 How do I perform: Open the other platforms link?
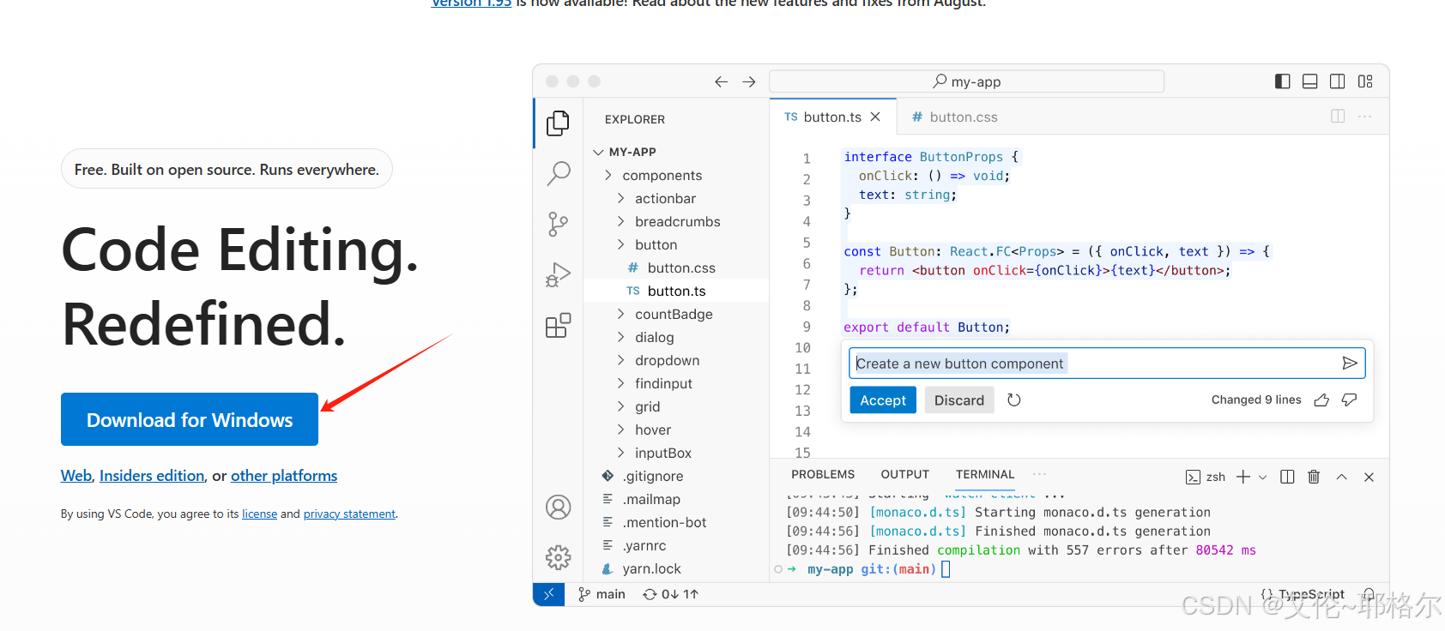coord(284,476)
